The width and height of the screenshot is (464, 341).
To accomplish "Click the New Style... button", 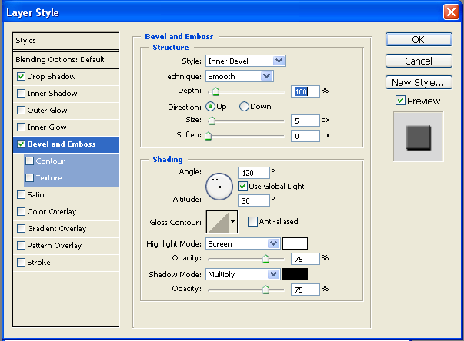I will tap(418, 82).
